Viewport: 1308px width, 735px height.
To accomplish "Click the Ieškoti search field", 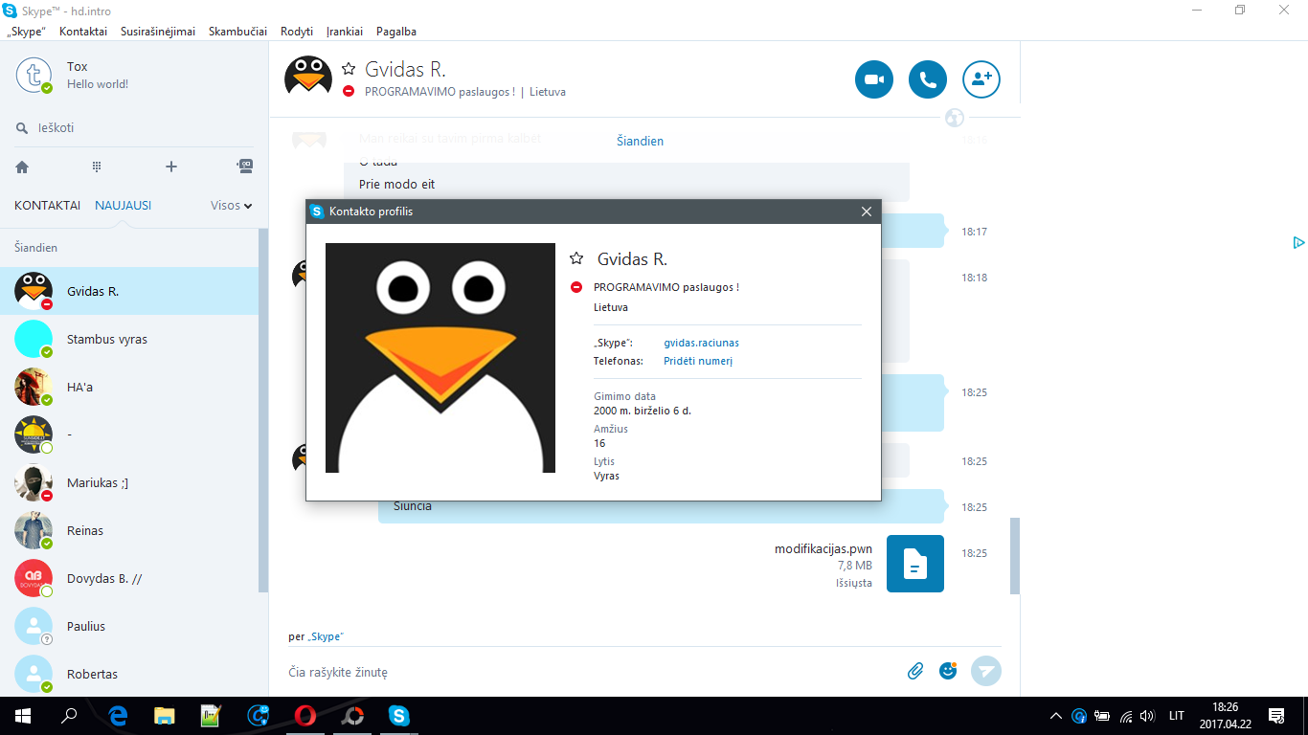I will click(134, 127).
